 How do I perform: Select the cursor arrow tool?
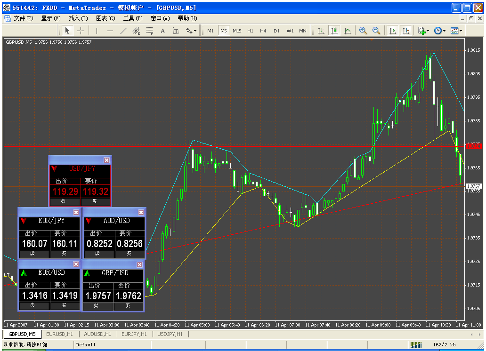point(67,31)
